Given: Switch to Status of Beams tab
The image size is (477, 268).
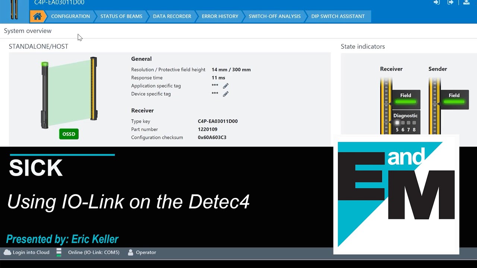Looking at the screenshot, I should pyautogui.click(x=121, y=16).
